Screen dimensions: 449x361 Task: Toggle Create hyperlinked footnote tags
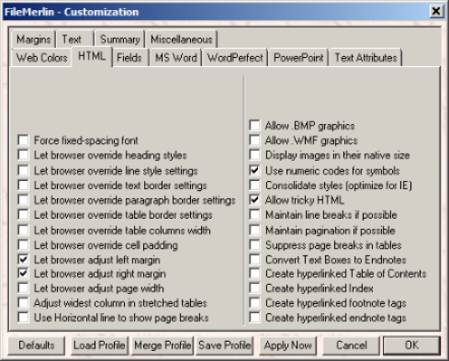[254, 303]
